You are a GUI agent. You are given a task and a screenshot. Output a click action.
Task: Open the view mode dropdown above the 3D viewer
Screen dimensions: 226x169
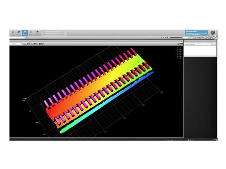coord(16,44)
